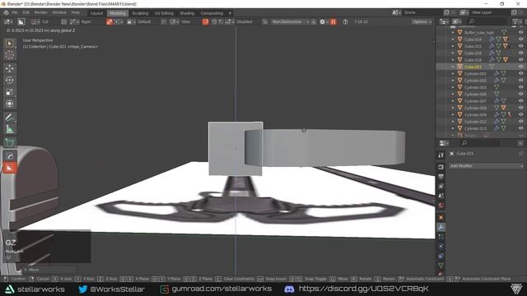Pick the Transform tool in toolbar
The image size is (527, 296).
(x=9, y=104)
